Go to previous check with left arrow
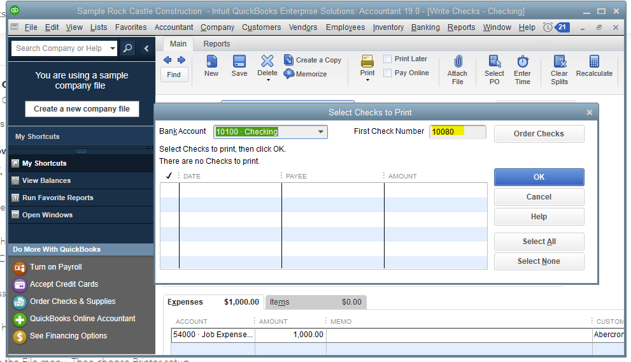The image size is (631, 362). coord(167,60)
